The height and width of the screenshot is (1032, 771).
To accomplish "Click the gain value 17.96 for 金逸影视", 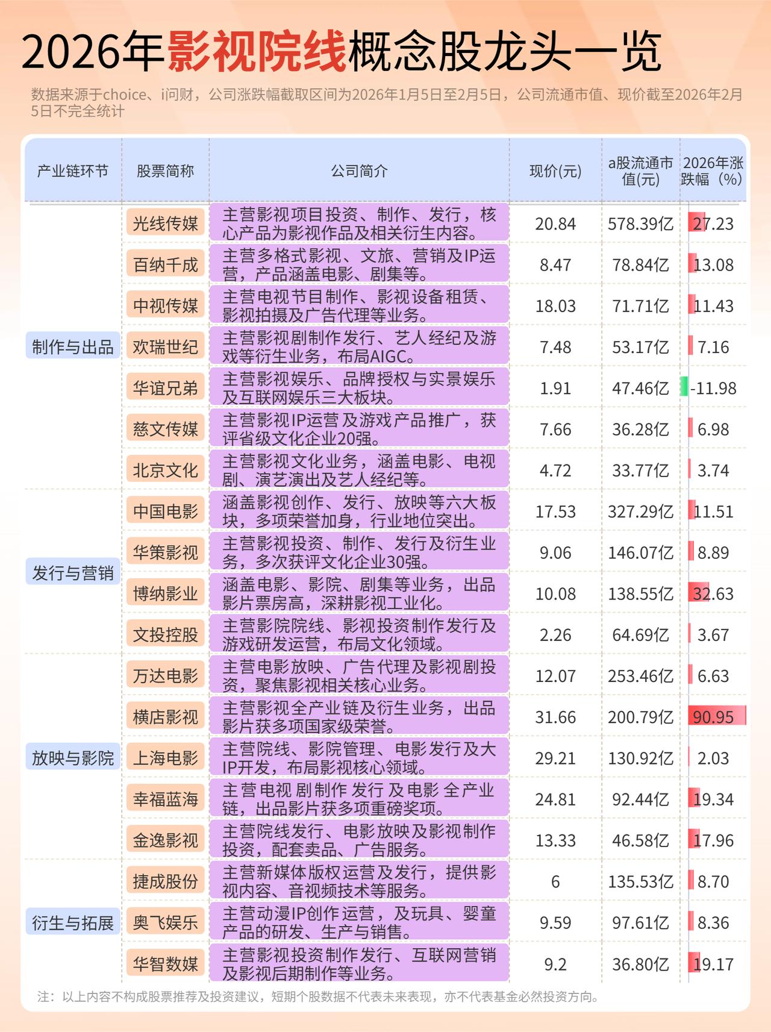I will [x=713, y=840].
